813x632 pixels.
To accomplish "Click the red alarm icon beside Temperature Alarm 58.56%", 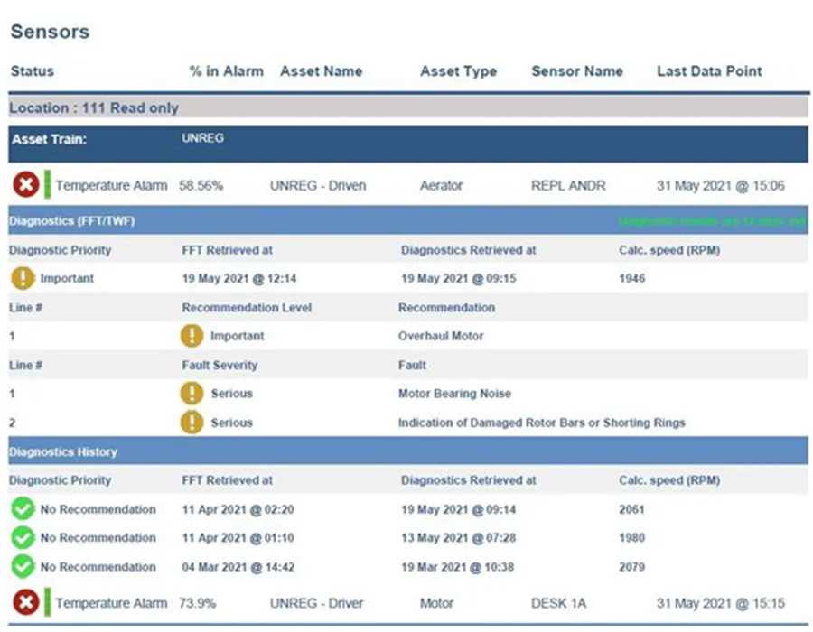I will pos(24,184).
